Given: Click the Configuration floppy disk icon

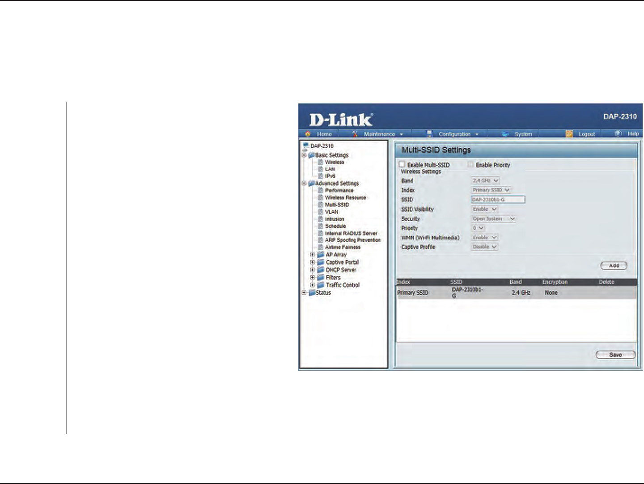Looking at the screenshot, I should (429, 134).
